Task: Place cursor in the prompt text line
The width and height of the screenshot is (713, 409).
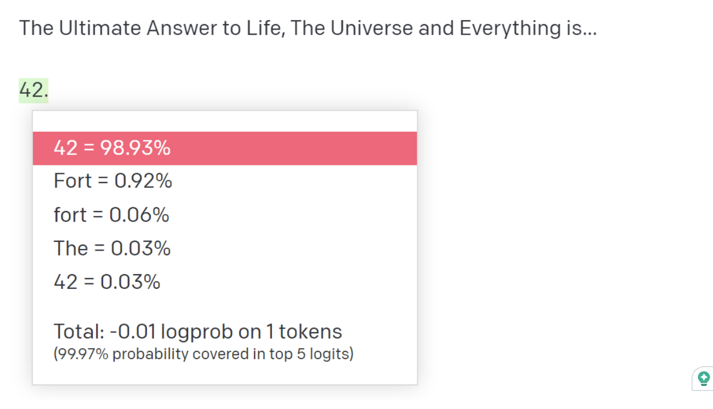Action: click(x=308, y=27)
